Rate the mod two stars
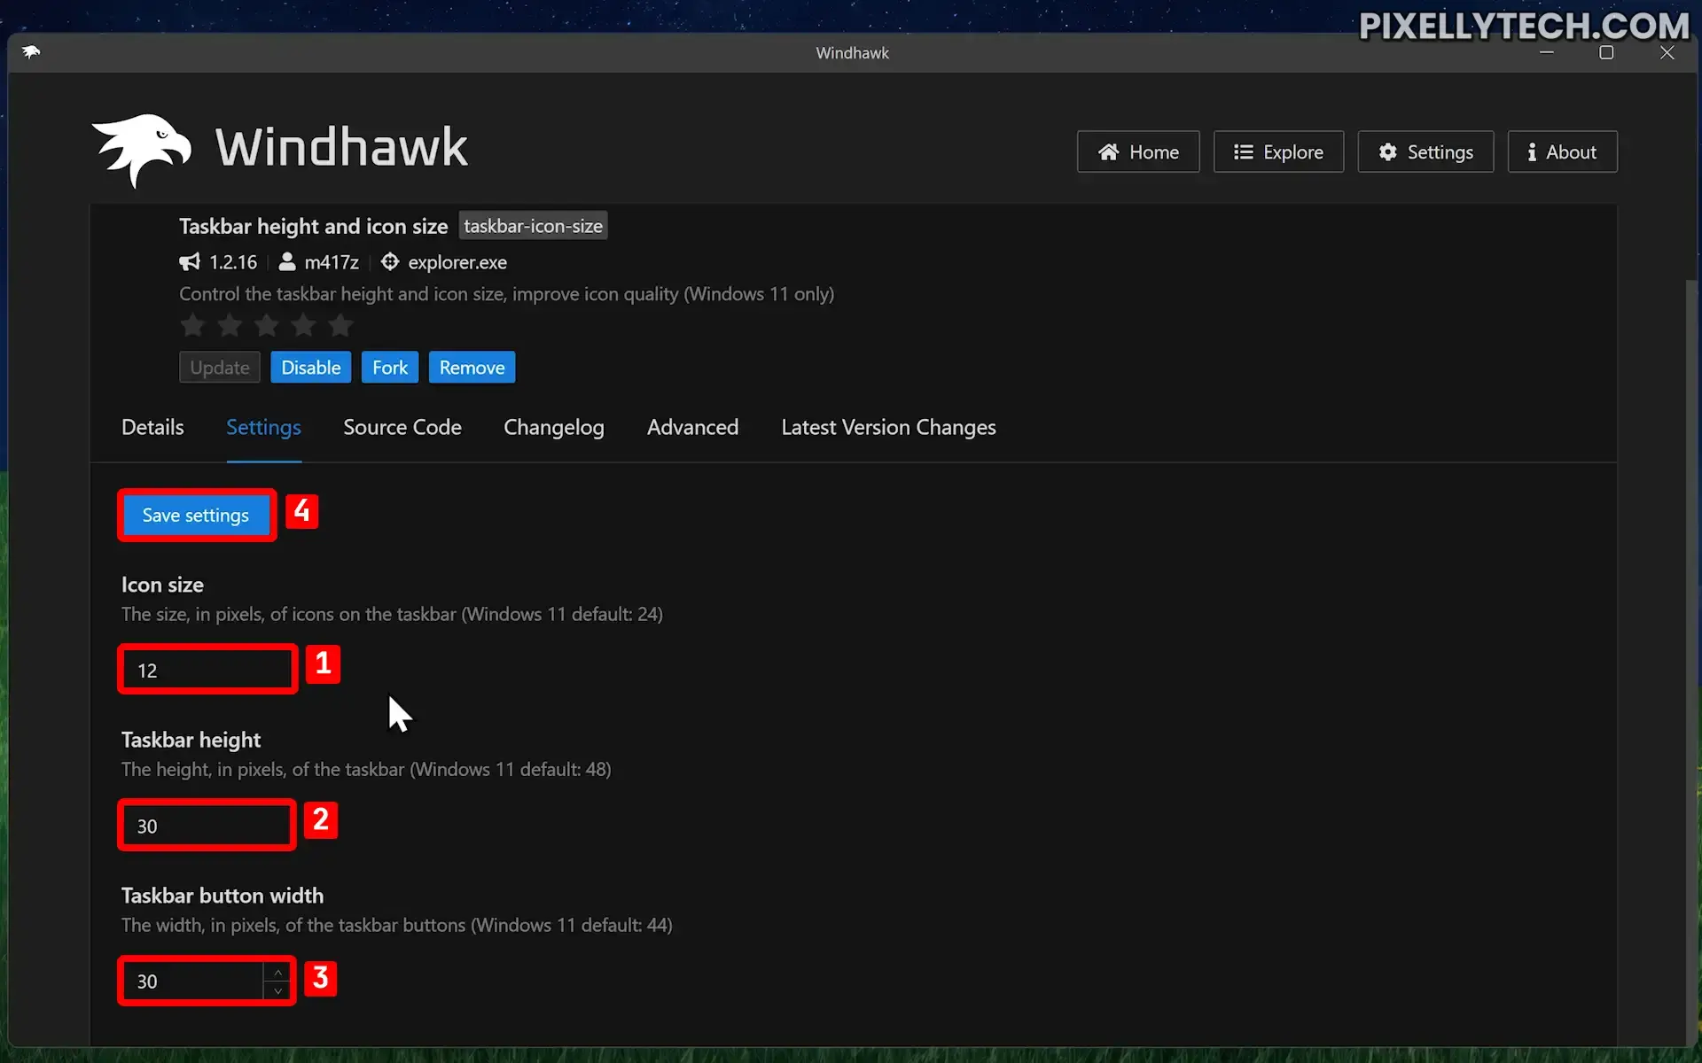The width and height of the screenshot is (1702, 1063). pos(230,326)
